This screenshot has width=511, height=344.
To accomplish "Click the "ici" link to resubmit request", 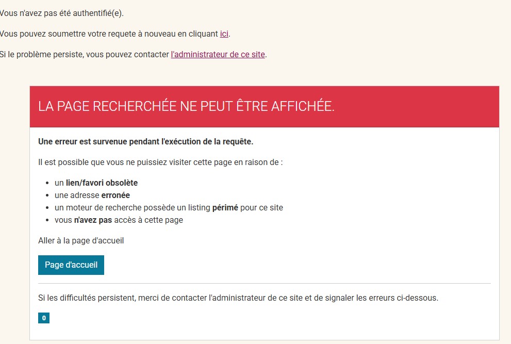I will click(x=224, y=34).
